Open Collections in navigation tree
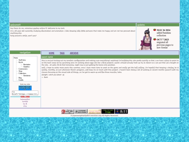Image resolution: width=189 pixels, height=142 pixels. (x=22, y=73)
